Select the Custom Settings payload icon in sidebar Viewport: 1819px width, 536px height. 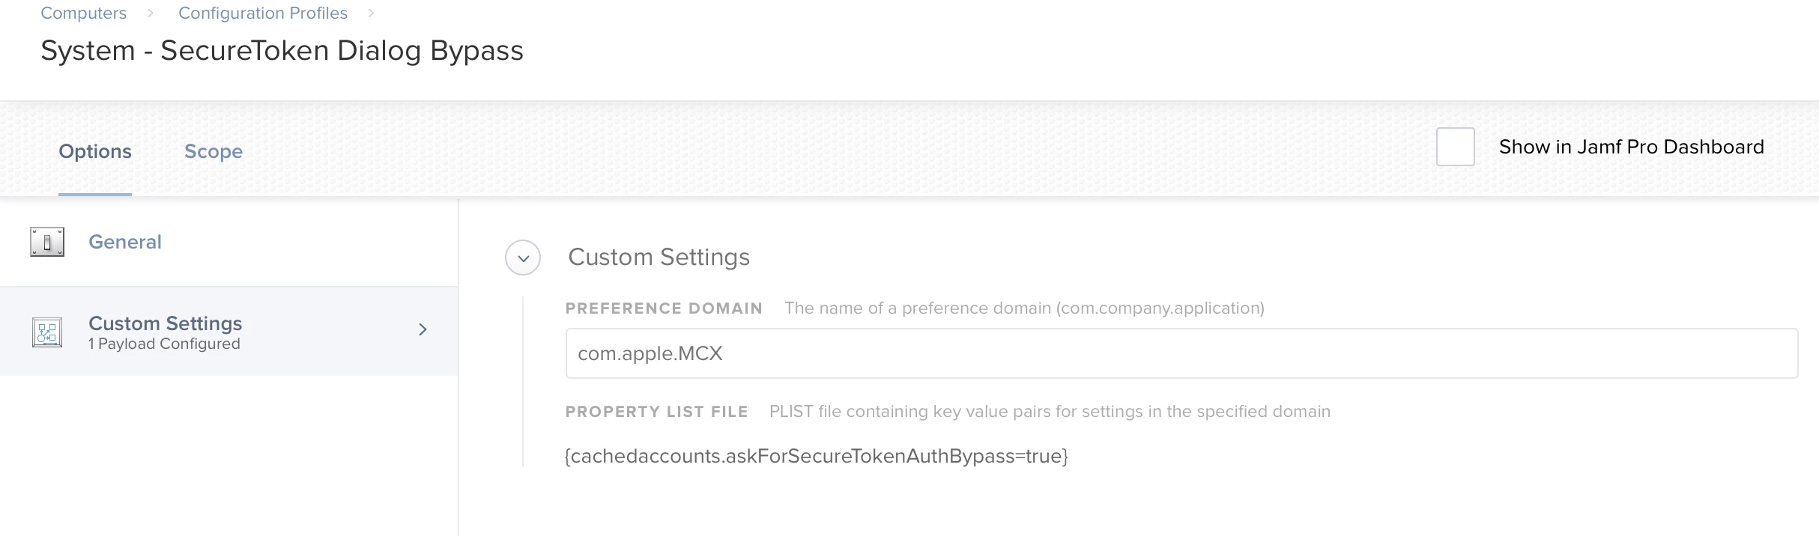click(x=47, y=332)
